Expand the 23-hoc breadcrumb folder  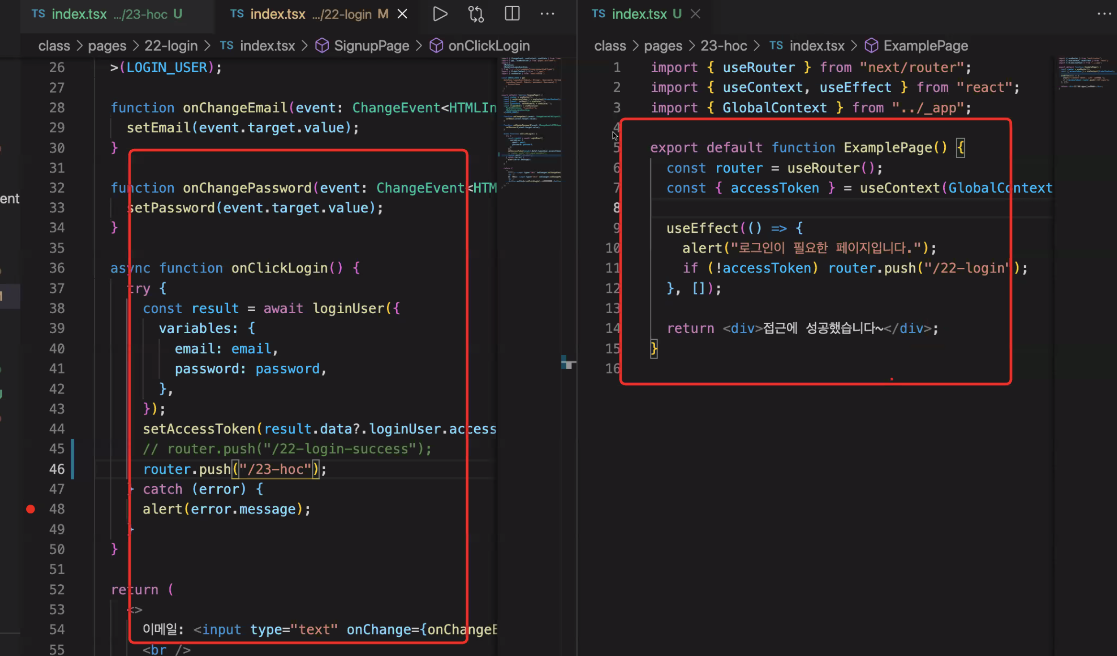(723, 46)
